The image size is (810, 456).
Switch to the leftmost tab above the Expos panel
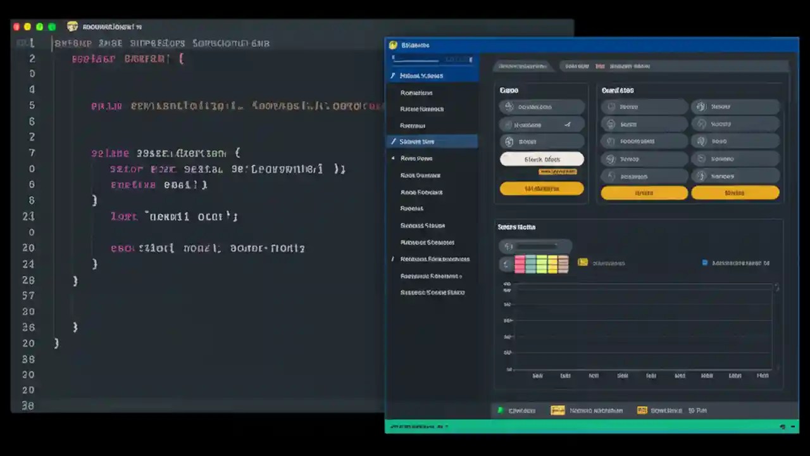(x=523, y=66)
